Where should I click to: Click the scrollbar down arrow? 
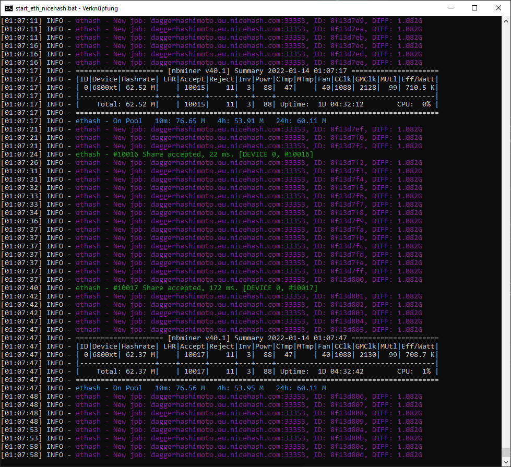coord(506,462)
